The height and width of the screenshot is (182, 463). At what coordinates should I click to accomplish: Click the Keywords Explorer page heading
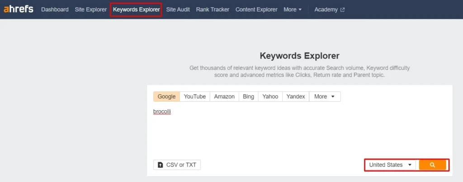tap(299, 56)
